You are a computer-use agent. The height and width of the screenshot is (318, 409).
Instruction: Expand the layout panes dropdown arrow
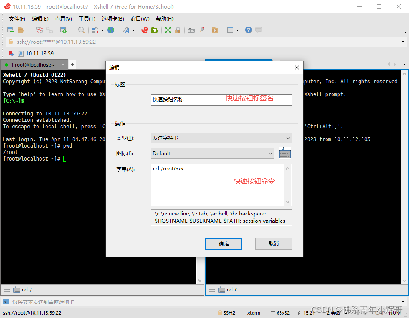coord(237,30)
